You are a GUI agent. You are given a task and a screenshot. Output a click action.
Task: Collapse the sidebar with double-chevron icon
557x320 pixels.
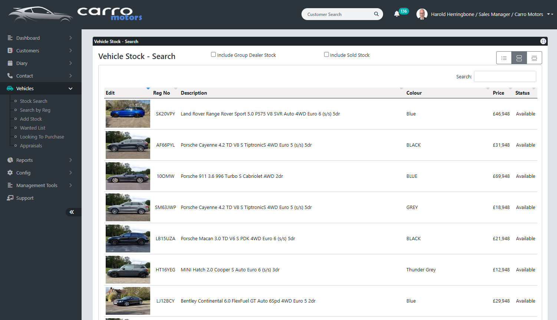72,212
